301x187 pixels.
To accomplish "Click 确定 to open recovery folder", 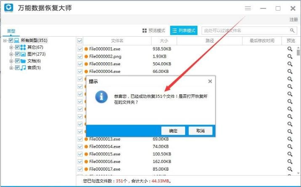I will click(173, 131).
